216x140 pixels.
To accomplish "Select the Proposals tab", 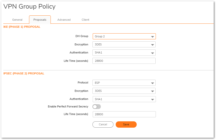I will tap(40, 20).
